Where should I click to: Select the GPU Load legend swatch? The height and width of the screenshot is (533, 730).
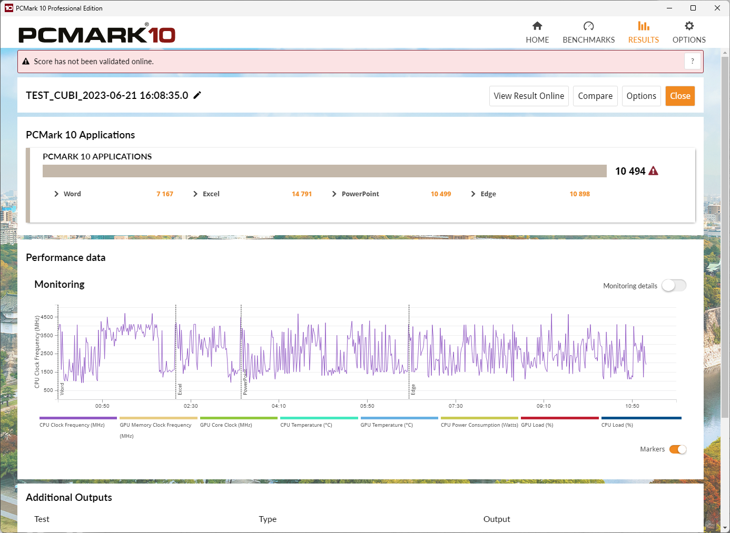tap(560, 418)
